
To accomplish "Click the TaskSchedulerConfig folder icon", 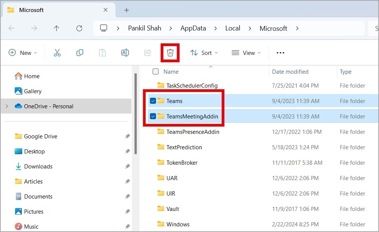I will 161,85.
